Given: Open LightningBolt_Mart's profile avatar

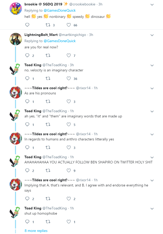Looking at the screenshot, I should [x=16, y=39].
